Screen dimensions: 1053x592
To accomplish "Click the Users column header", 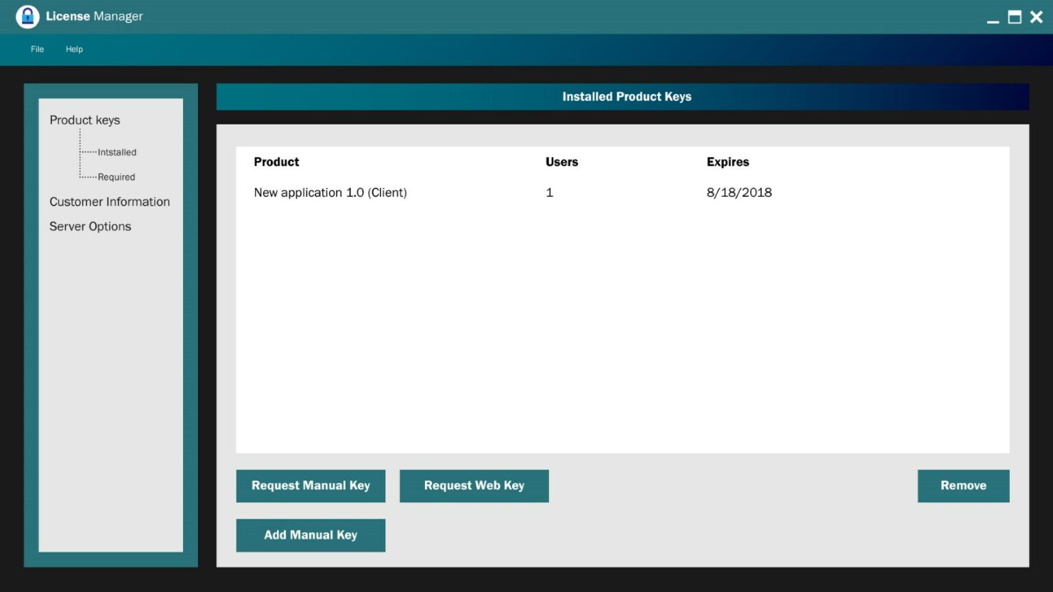I will 561,162.
